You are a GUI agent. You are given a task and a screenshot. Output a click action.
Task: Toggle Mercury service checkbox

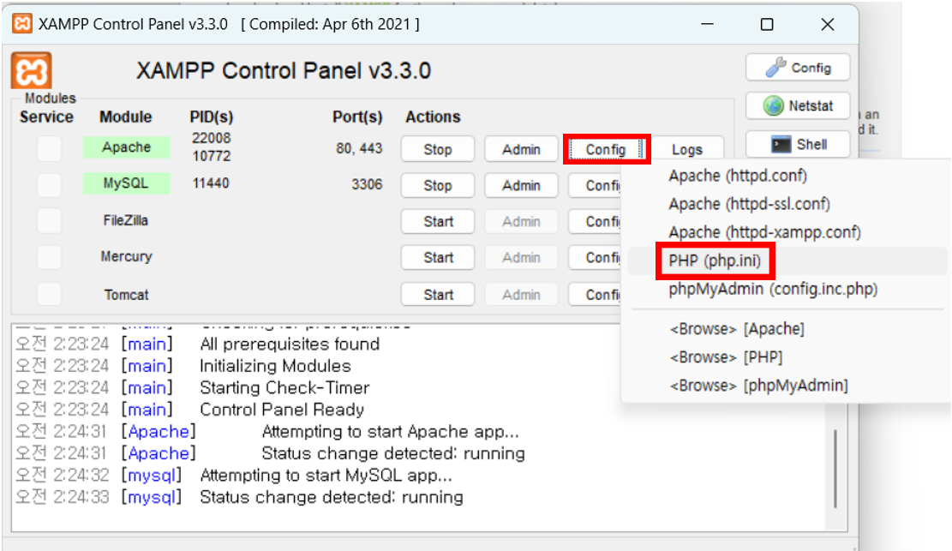(x=49, y=258)
